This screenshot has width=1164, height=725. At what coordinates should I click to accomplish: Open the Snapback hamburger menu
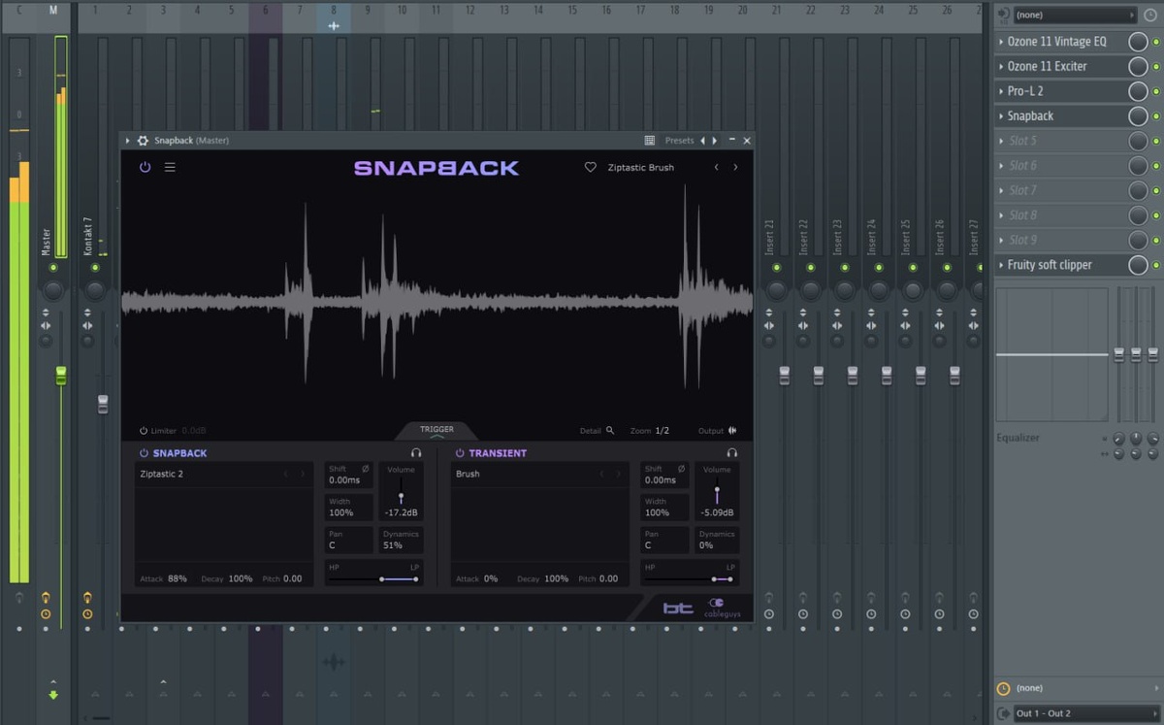click(x=170, y=167)
